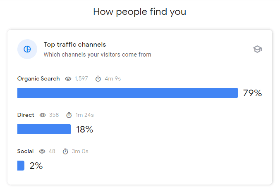Click the small Social channel blue bar

pyautogui.click(x=21, y=166)
